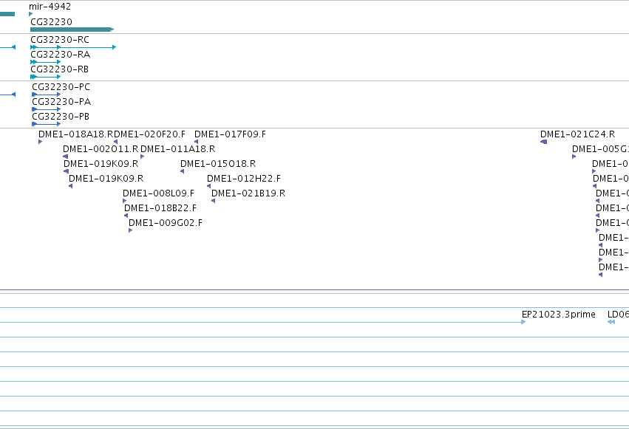Click the purple marker under DME1-011A18.R
The height and width of the screenshot is (429, 629).
pyautogui.click(x=143, y=157)
